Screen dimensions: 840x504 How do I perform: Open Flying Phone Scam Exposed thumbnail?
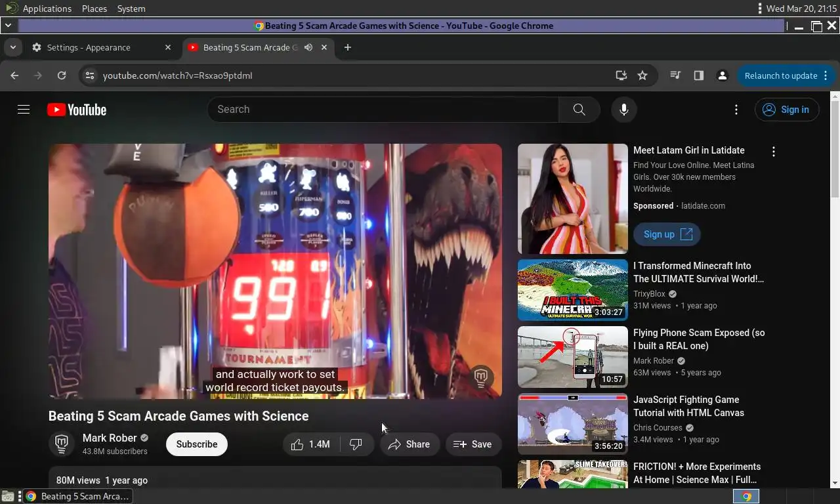click(x=572, y=357)
